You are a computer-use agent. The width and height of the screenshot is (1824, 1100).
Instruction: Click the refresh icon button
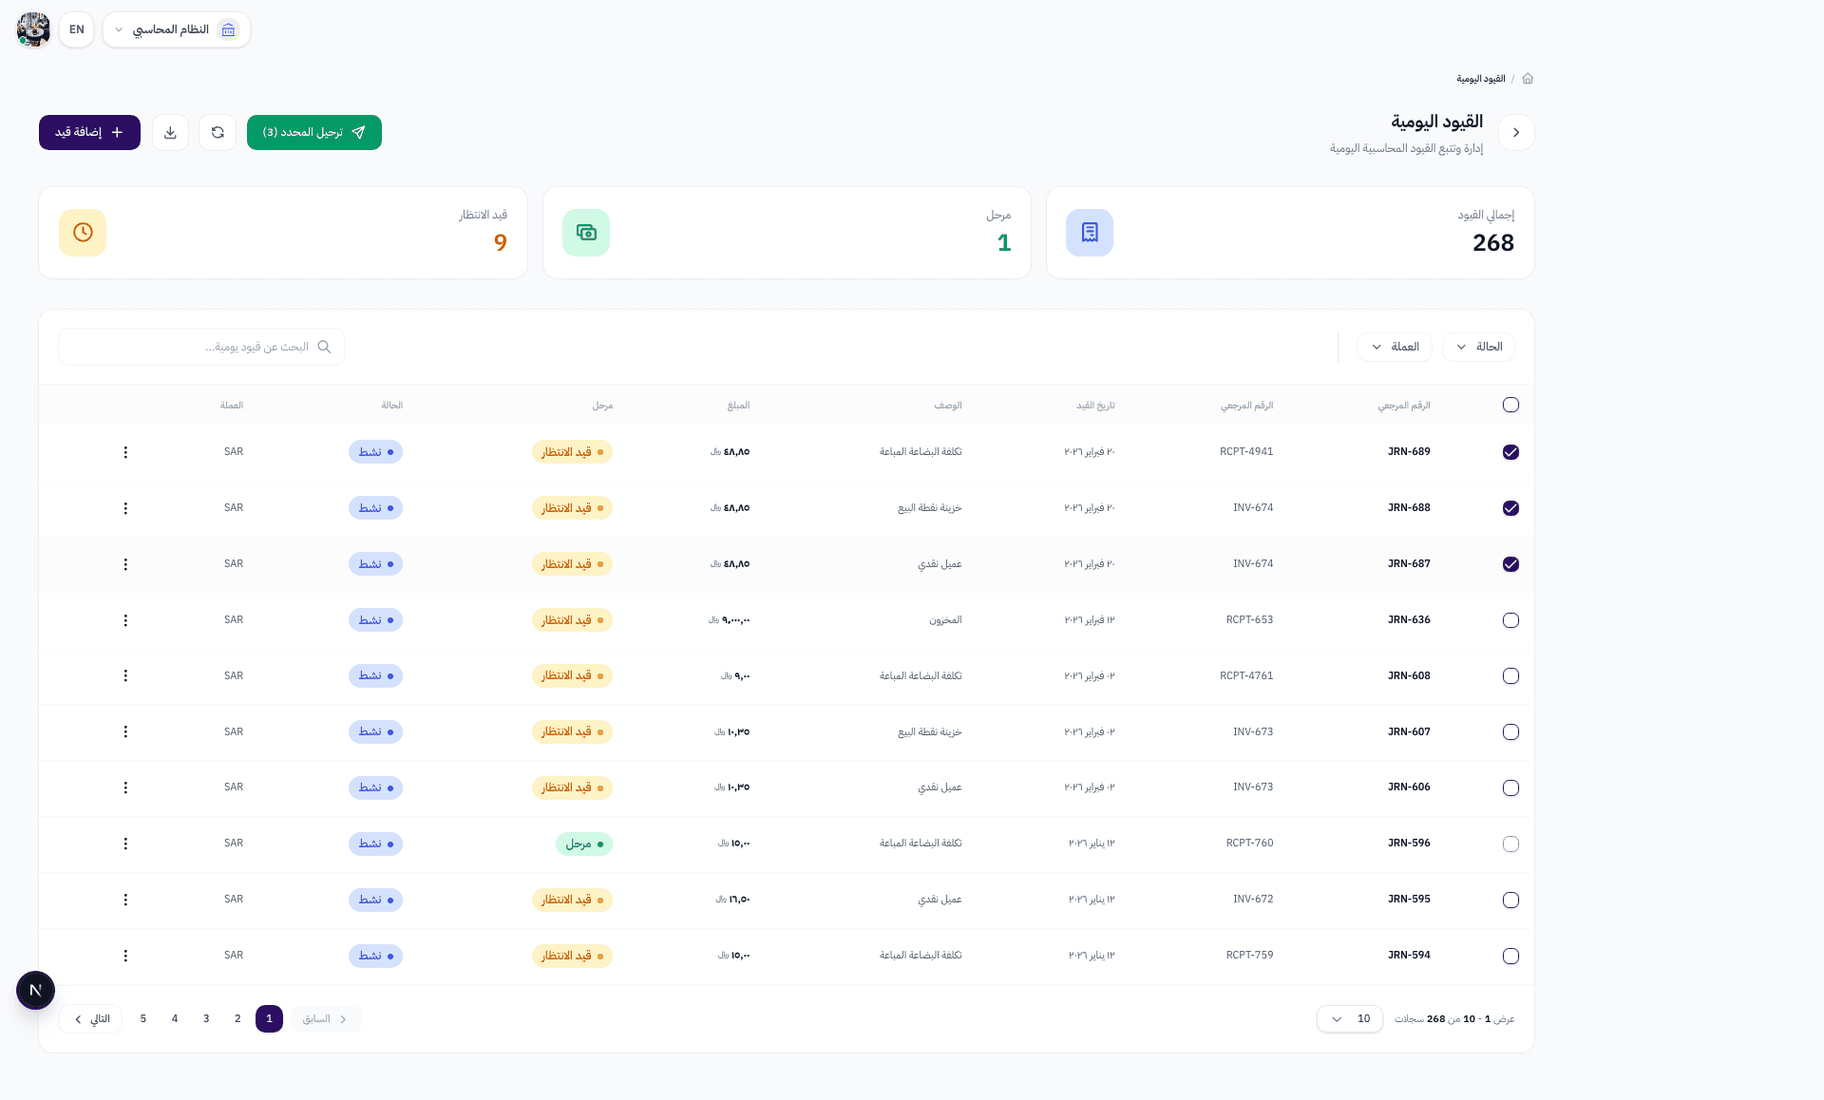point(218,132)
